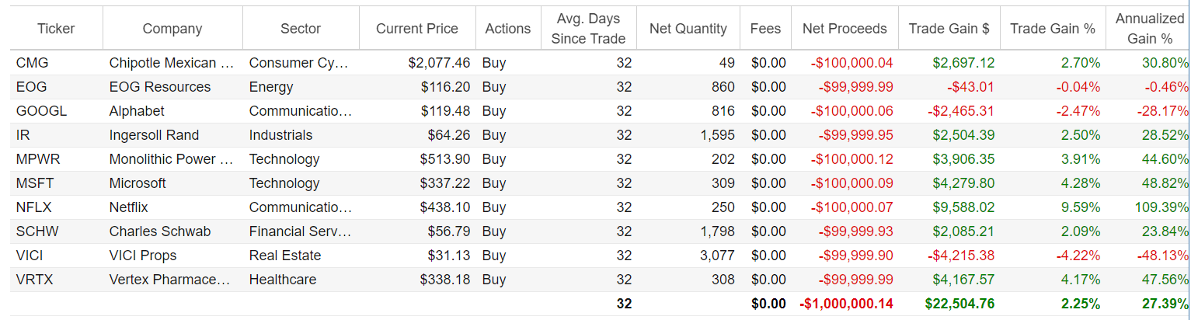Image resolution: width=1191 pixels, height=320 pixels.
Task: Click the Fees column header
Action: tap(765, 29)
